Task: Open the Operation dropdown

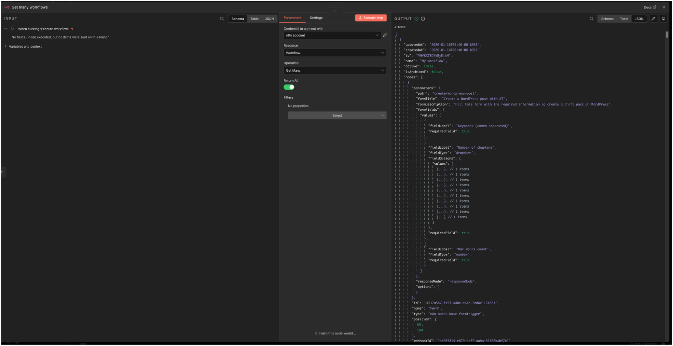Action: [x=335, y=70]
